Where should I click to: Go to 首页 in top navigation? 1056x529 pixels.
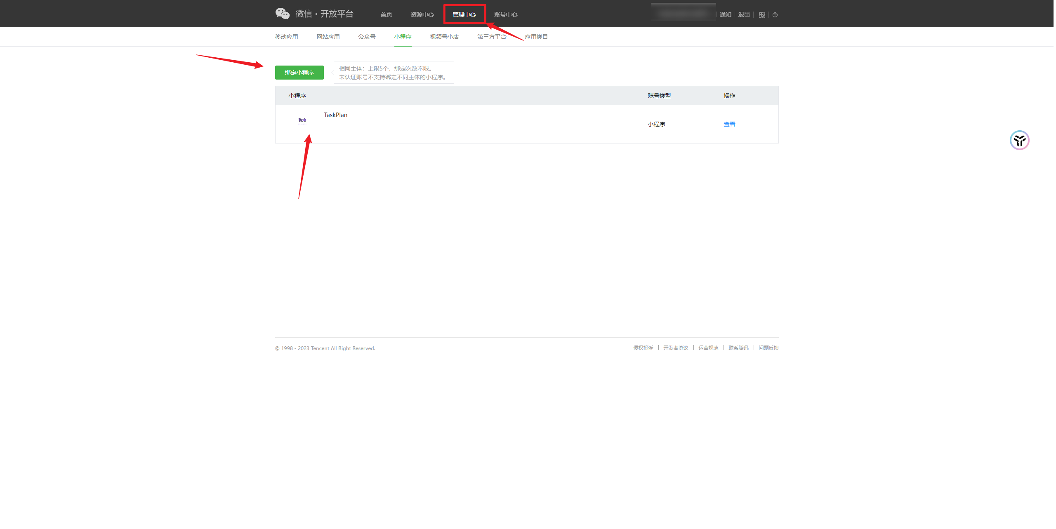click(x=386, y=14)
